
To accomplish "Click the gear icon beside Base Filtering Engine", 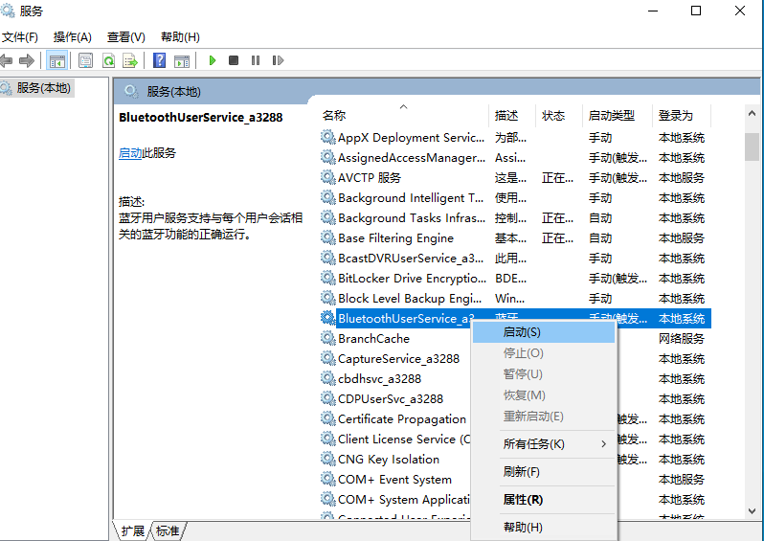I will click(x=328, y=237).
